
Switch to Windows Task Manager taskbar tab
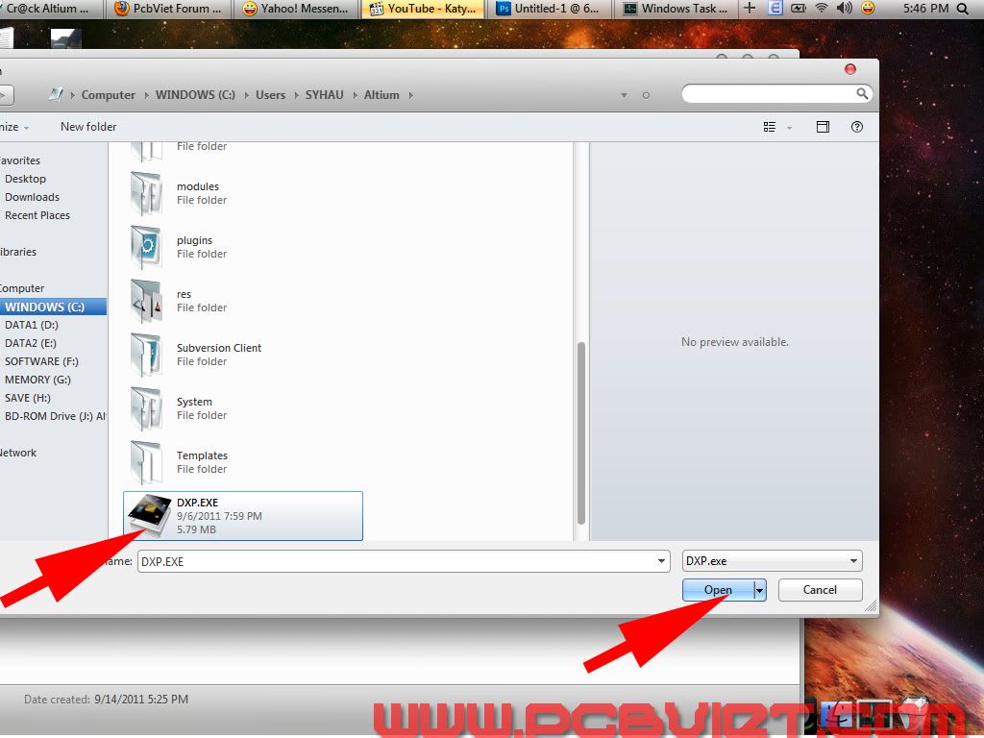click(x=676, y=9)
